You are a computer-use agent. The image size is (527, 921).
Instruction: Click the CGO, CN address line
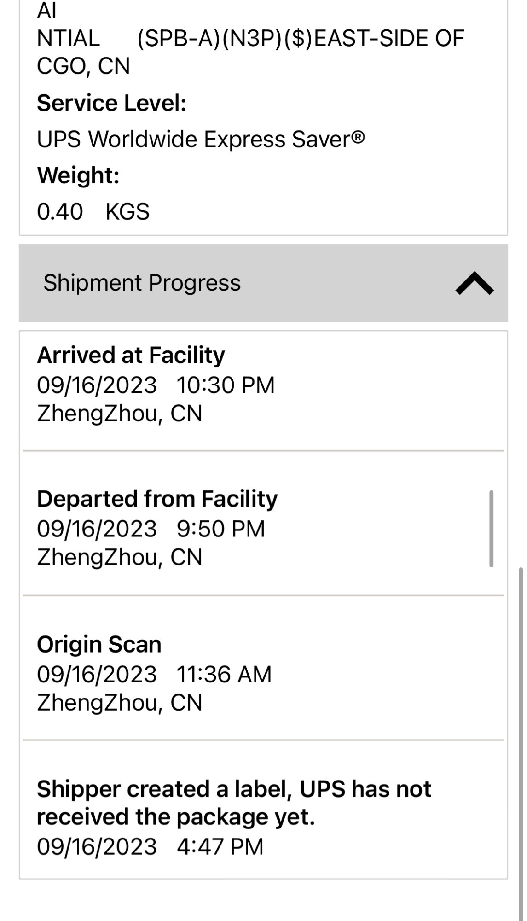coord(83,66)
